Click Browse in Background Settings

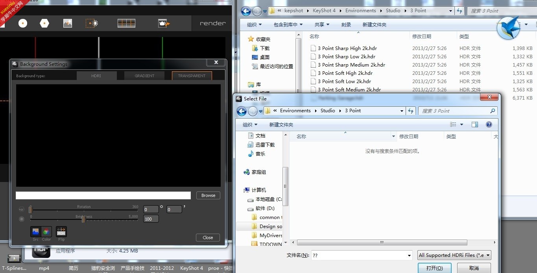pyautogui.click(x=208, y=195)
